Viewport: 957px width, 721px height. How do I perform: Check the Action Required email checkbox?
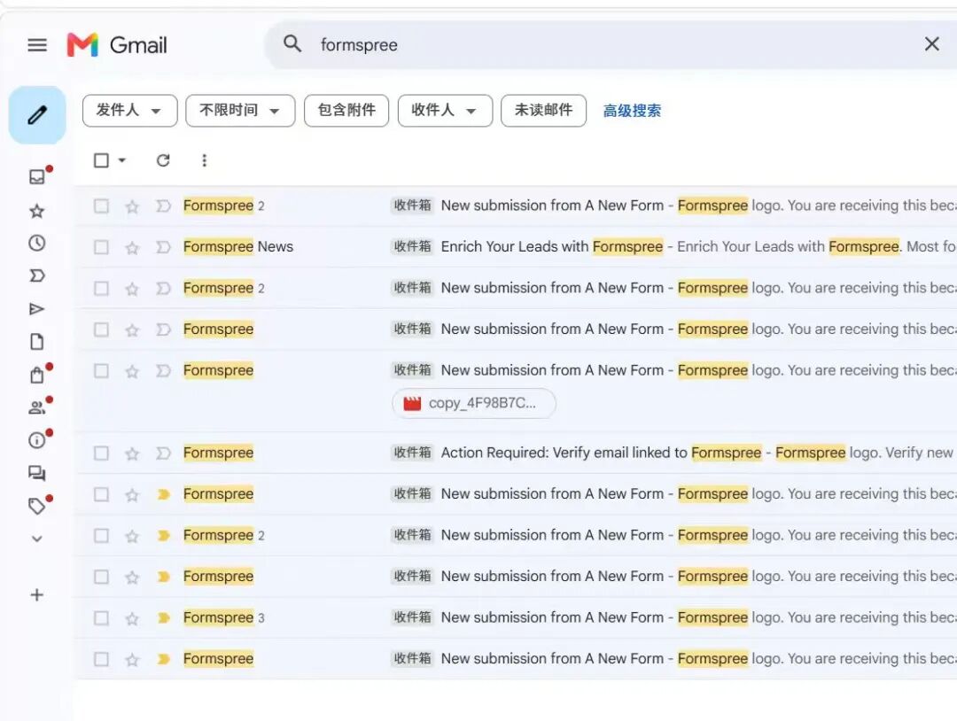[101, 454]
